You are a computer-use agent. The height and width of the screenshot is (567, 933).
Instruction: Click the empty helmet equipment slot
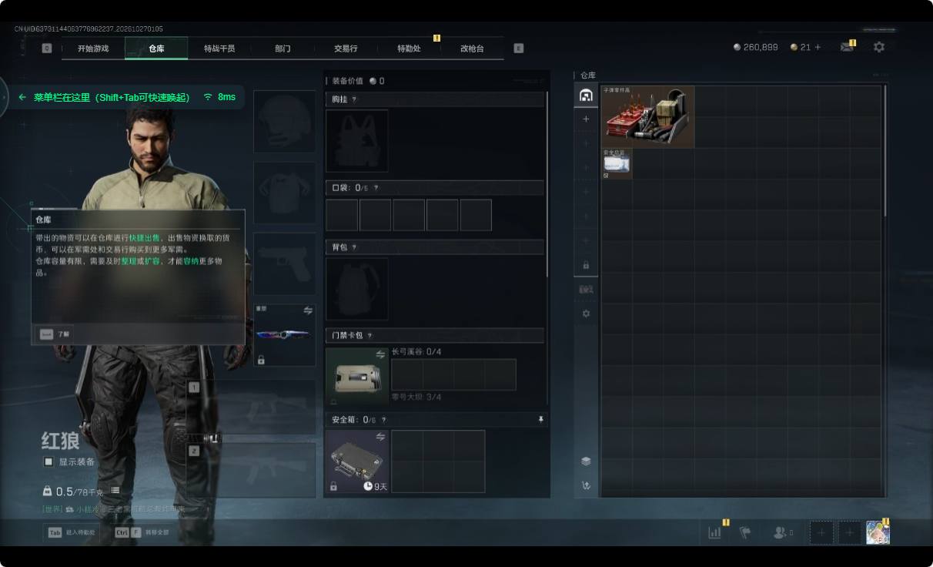point(284,121)
